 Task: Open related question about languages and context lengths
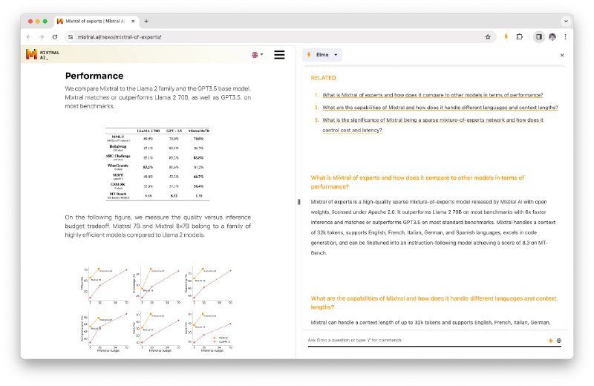[x=440, y=108]
